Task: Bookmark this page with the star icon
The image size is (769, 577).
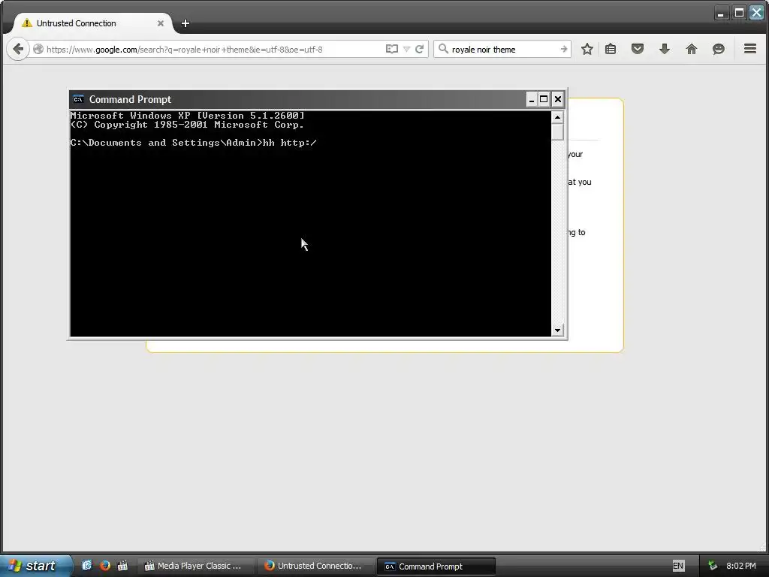Action: [x=587, y=49]
